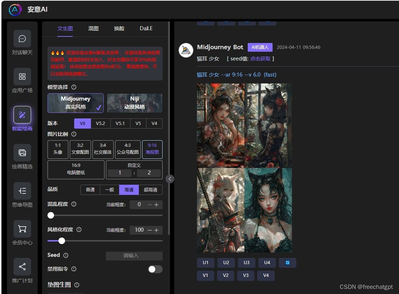Choose the 9:16 海报图 aspect ratio
Image resolution: width=399 pixels, height=294 pixels.
tap(152, 149)
